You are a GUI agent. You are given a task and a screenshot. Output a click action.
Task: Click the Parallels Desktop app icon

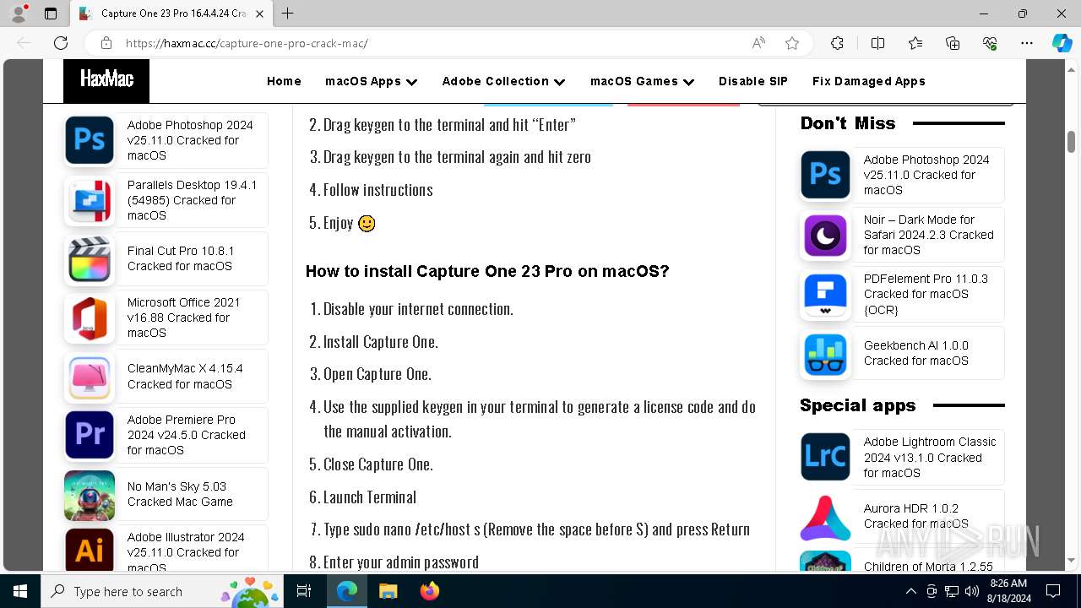click(90, 200)
